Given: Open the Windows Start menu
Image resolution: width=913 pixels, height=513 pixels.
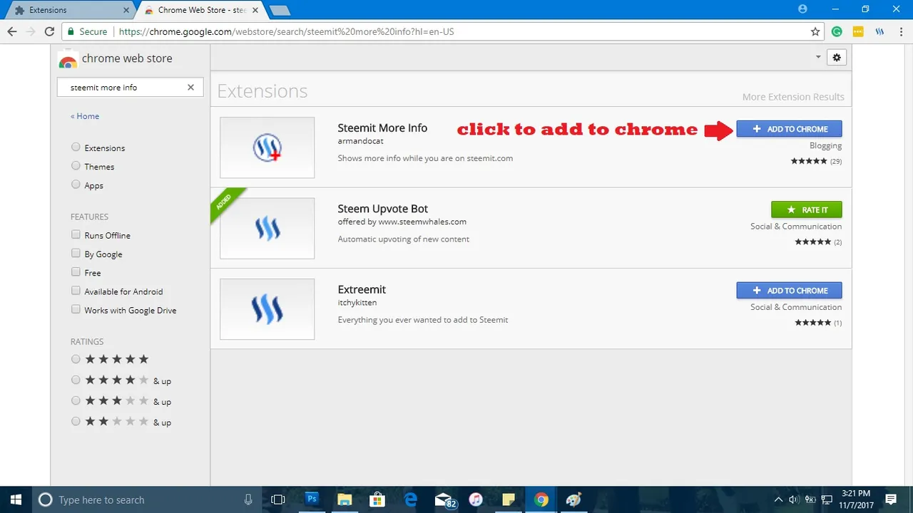Looking at the screenshot, I should tap(14, 499).
